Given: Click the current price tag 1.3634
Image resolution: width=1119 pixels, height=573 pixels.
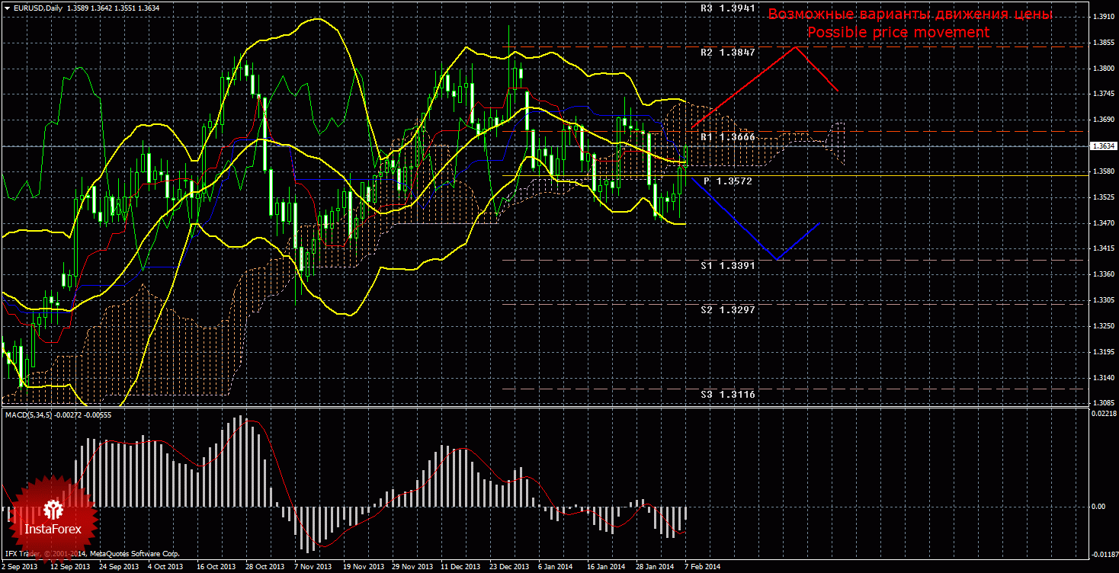Looking at the screenshot, I should (1102, 146).
